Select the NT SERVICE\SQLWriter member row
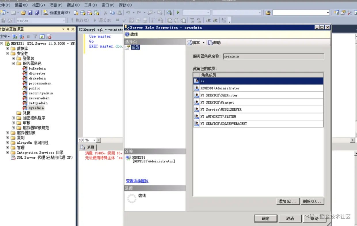 pyautogui.click(x=258, y=95)
